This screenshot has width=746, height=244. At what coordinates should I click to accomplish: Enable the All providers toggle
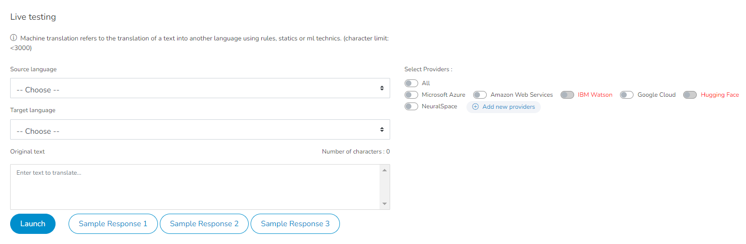[x=411, y=83]
